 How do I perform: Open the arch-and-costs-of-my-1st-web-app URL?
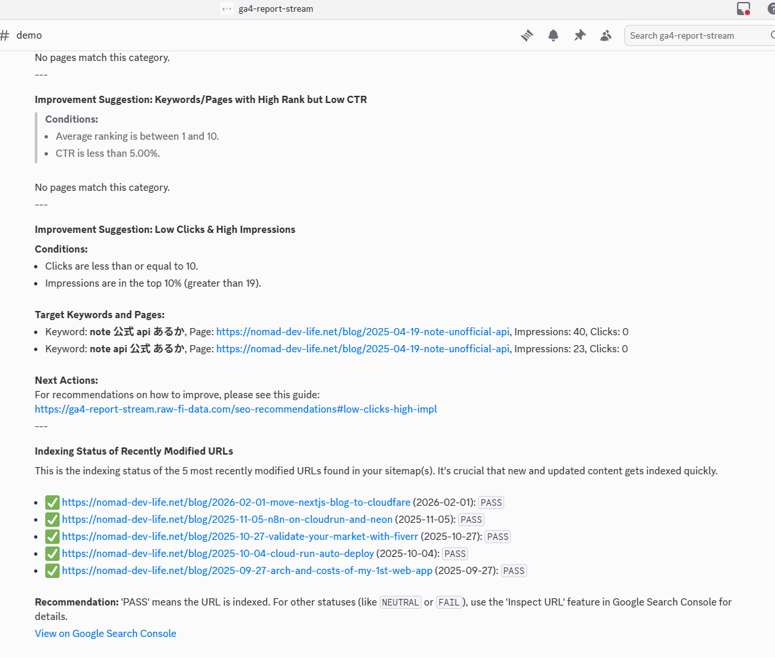247,571
